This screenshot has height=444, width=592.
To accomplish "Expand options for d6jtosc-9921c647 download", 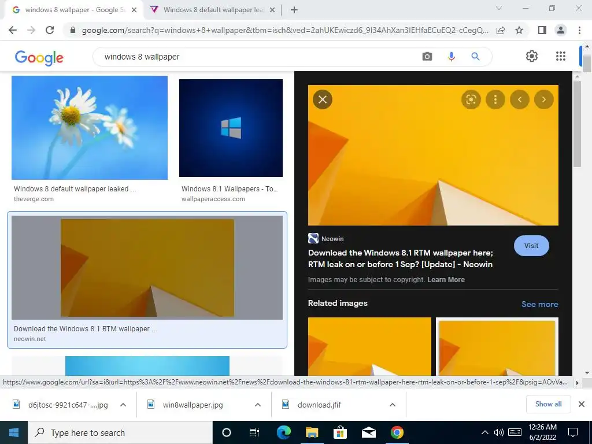I will [x=123, y=405].
